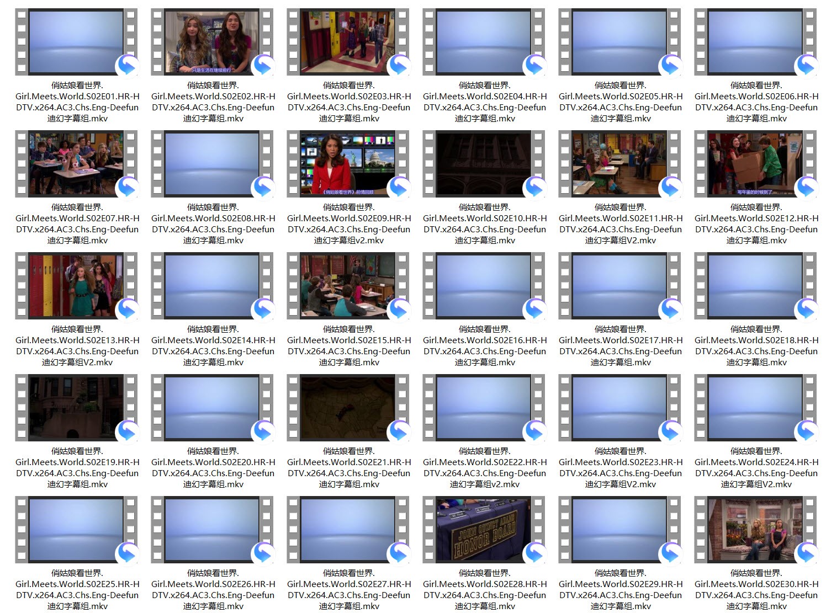Click the filename text of S02E22 v2
826x613 pixels.
(485, 473)
